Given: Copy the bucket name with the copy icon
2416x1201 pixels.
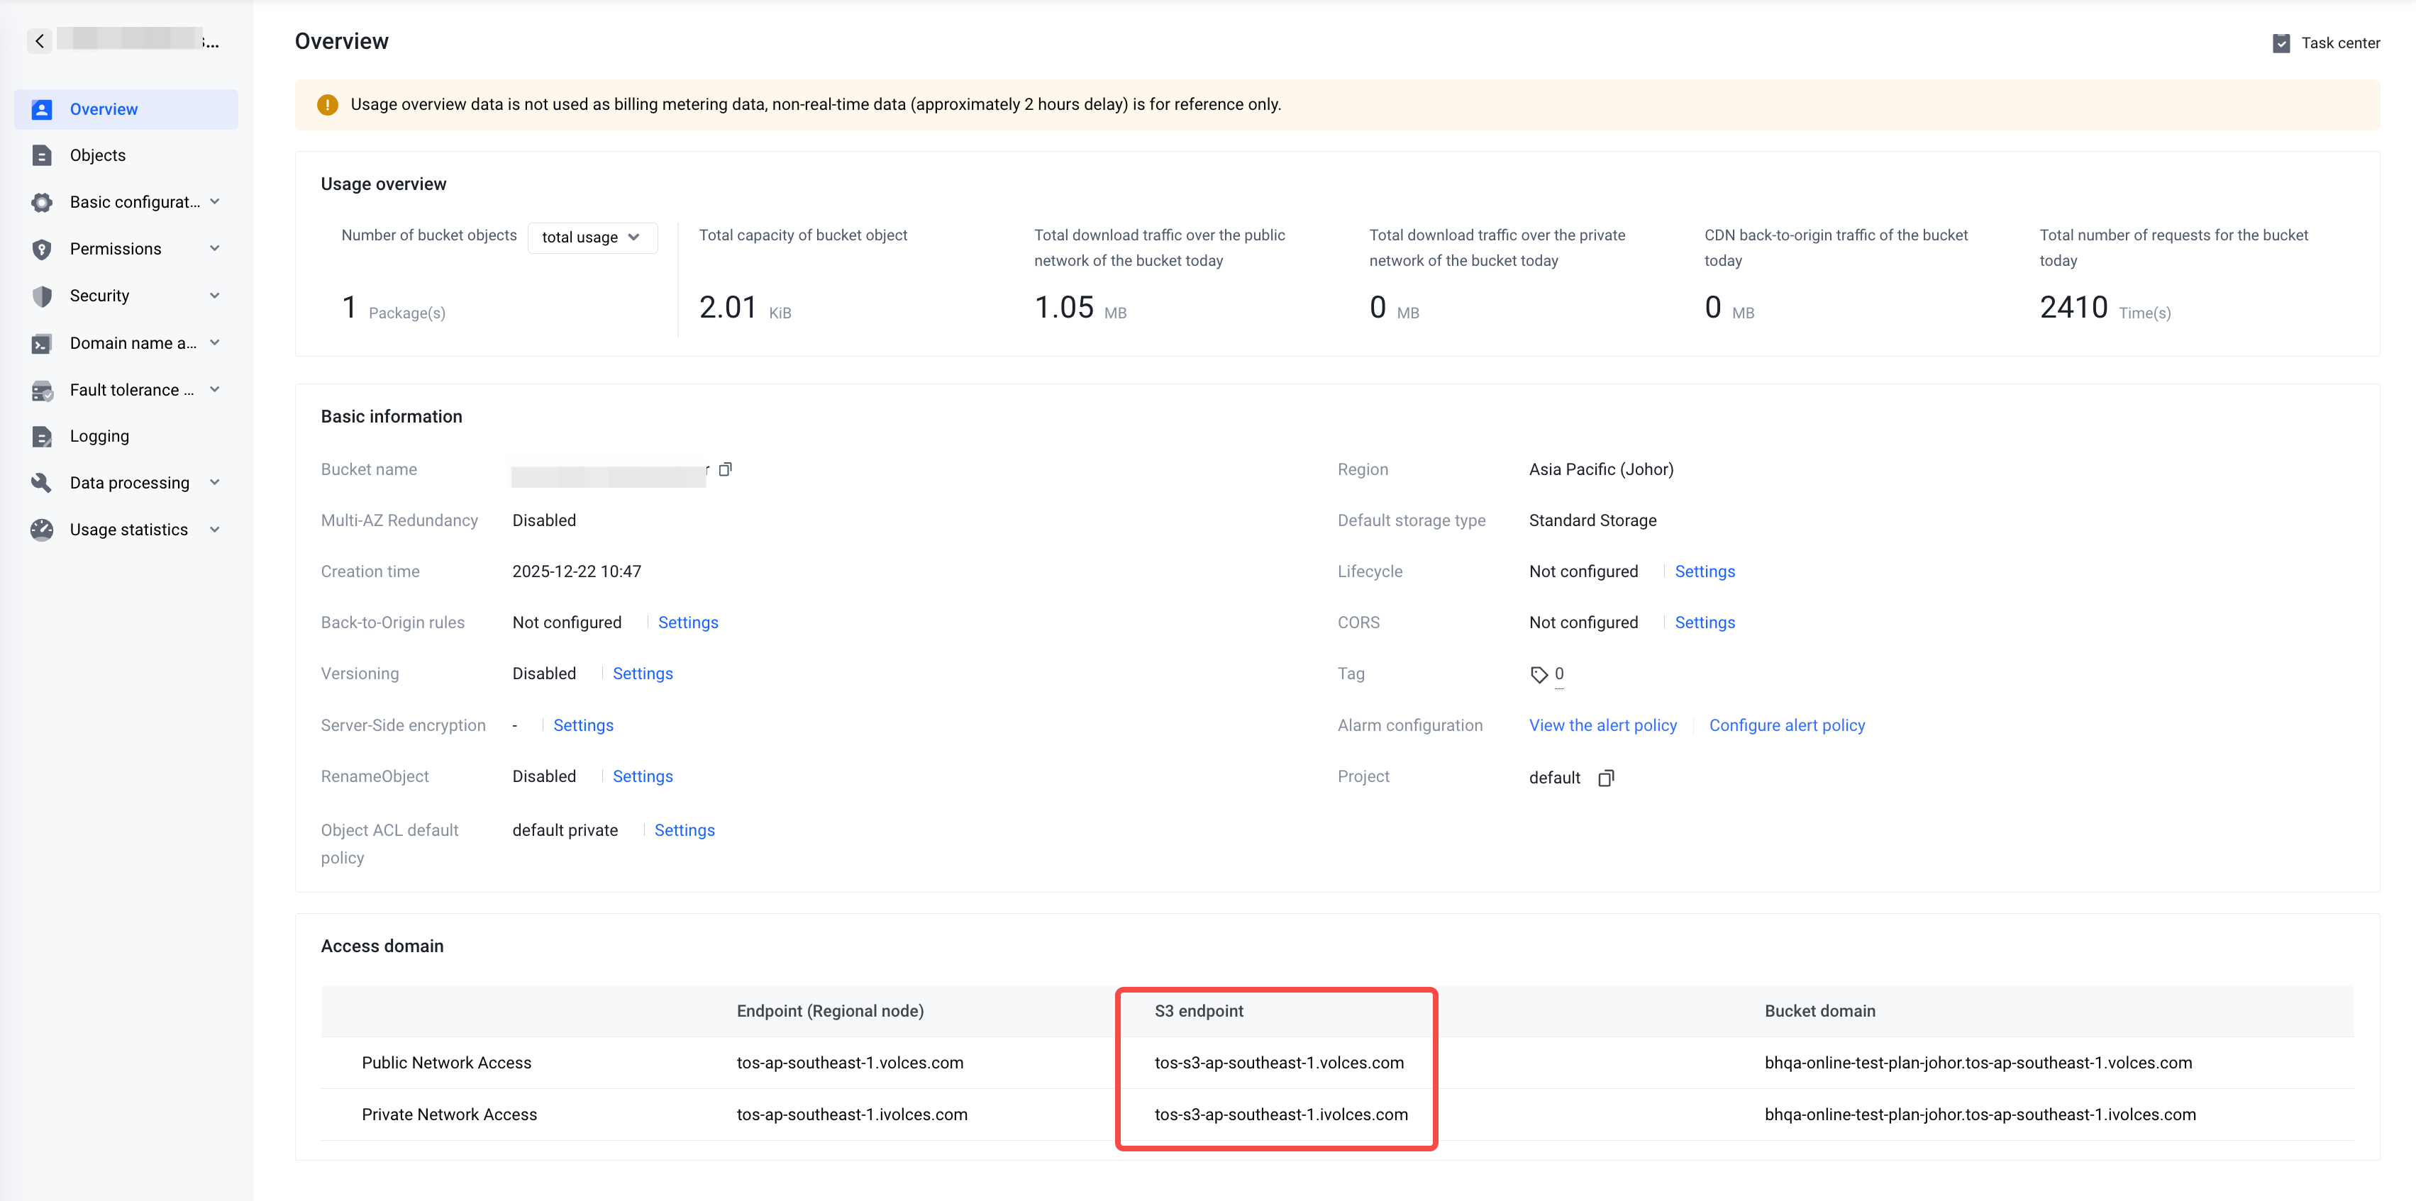Looking at the screenshot, I should pos(725,469).
